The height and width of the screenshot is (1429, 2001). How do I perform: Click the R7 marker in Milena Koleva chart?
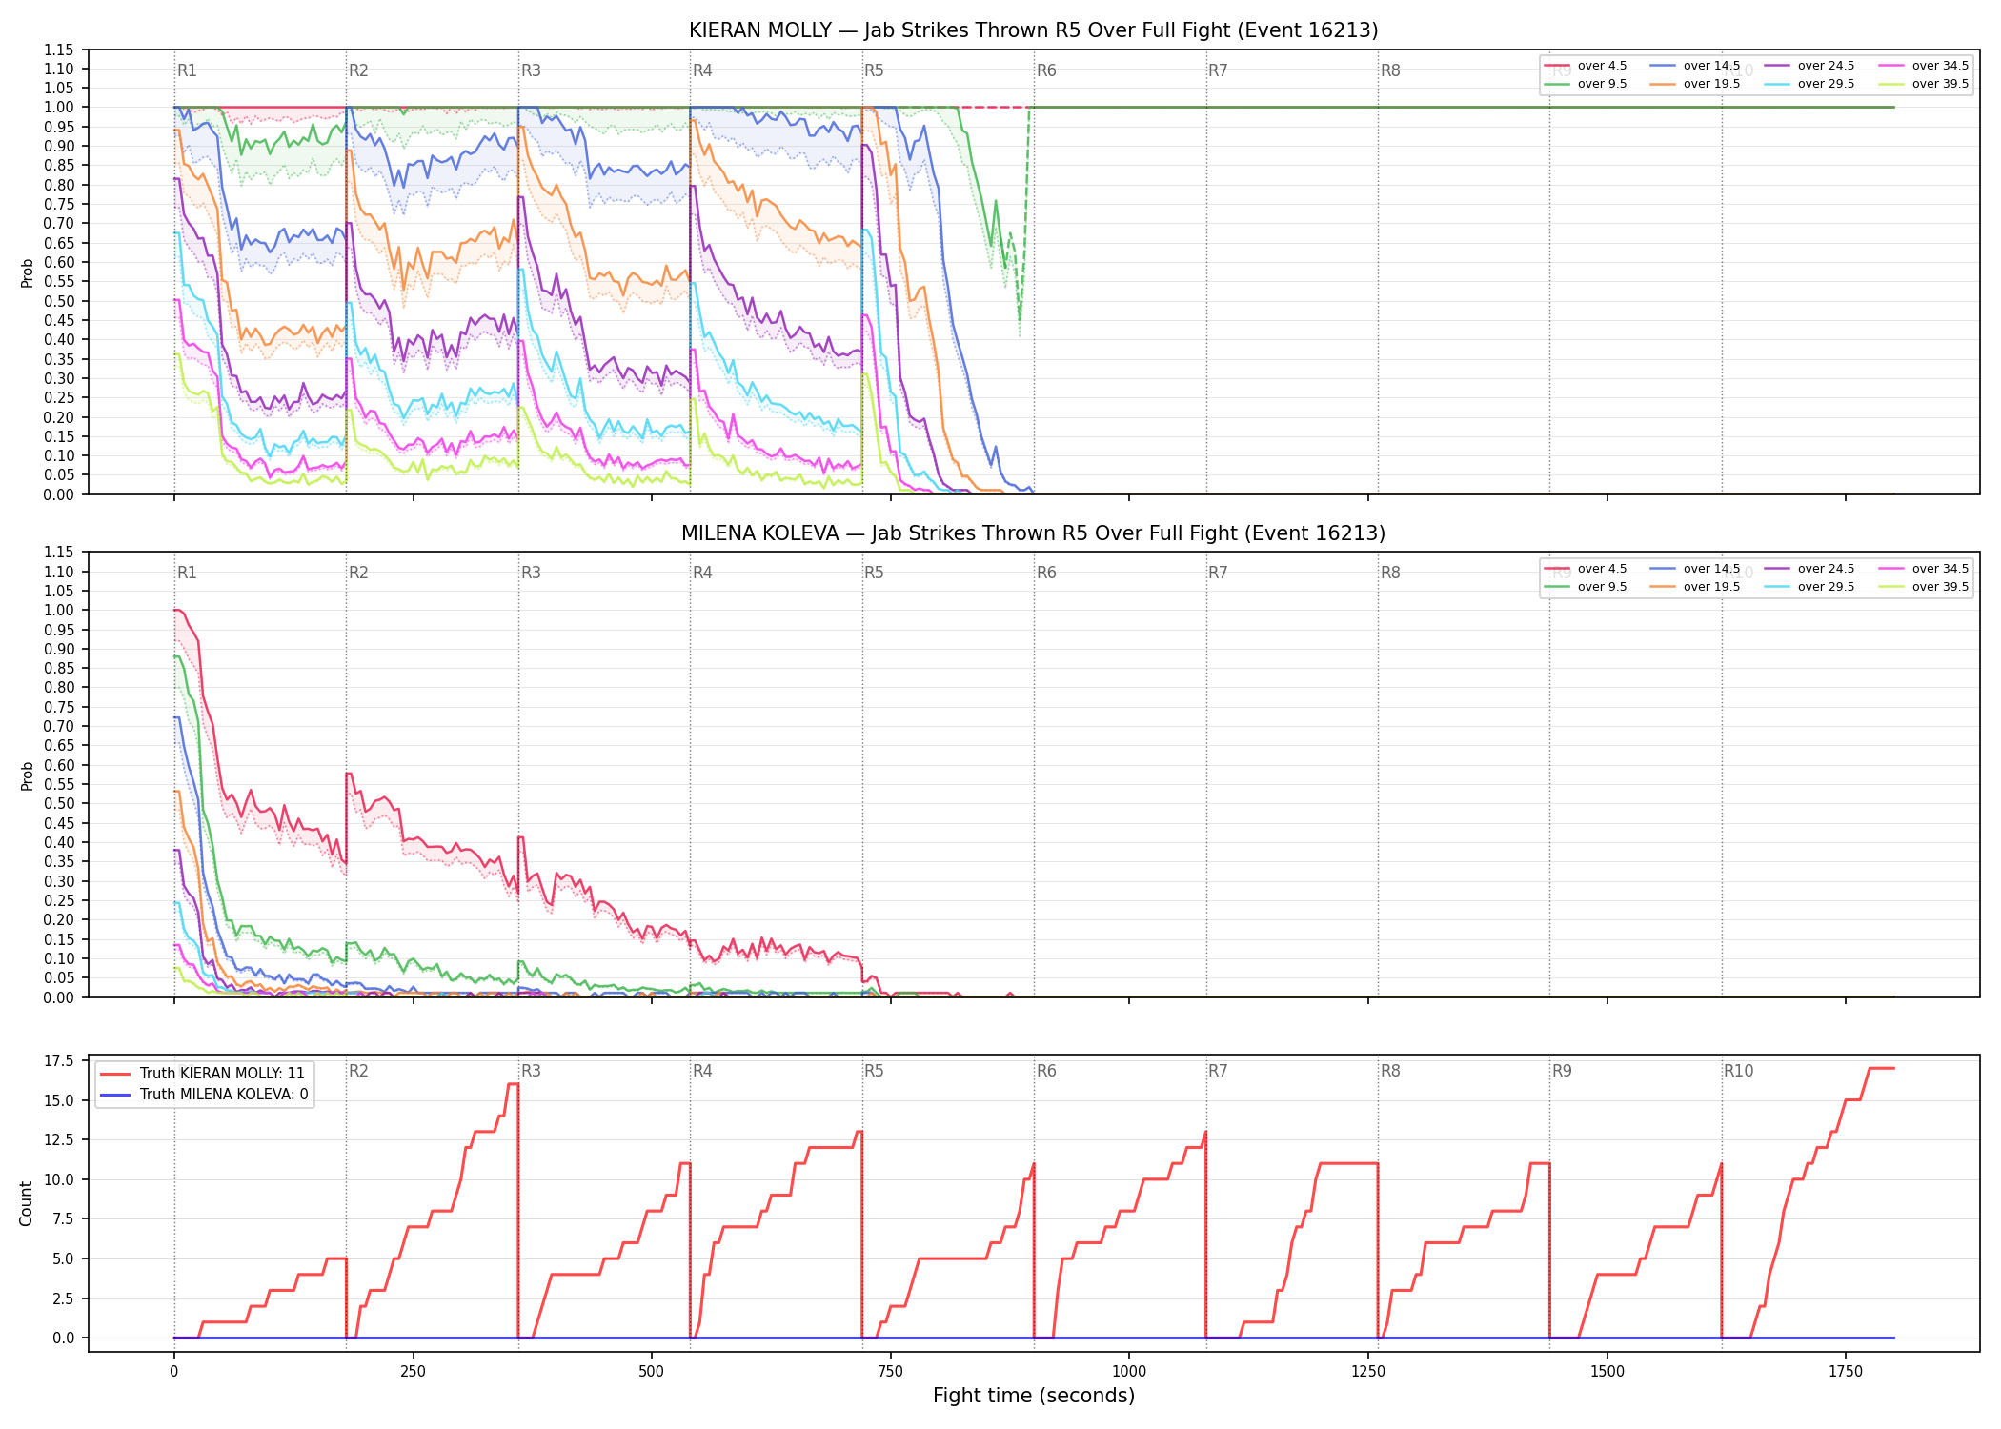1218,573
